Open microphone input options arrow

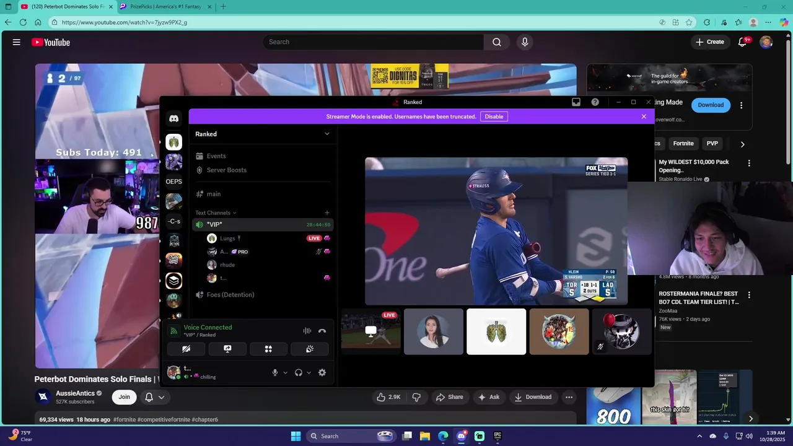[x=286, y=372]
